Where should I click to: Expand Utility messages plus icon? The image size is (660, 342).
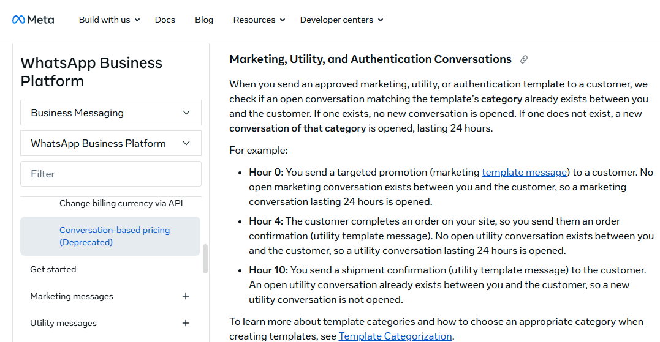[186, 323]
